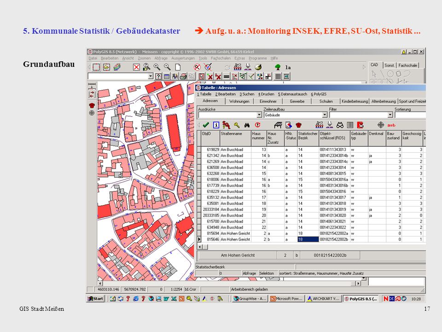This screenshot has width=442, height=332.
Task: Open the Fachschalen menu
Action: coord(221,58)
